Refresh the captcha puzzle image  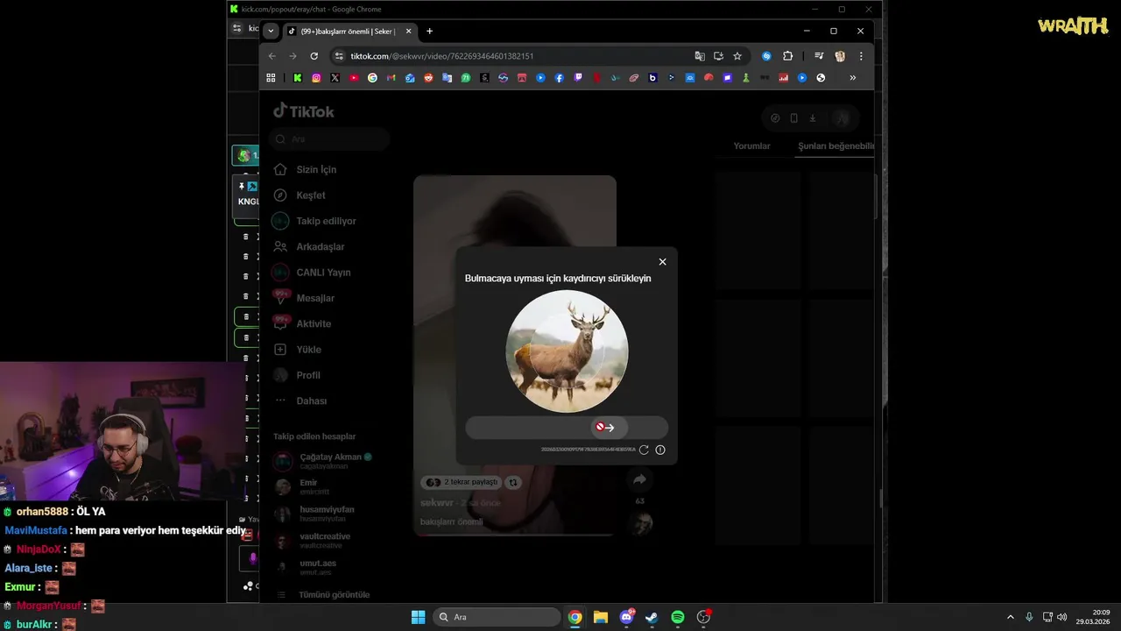[x=644, y=450]
